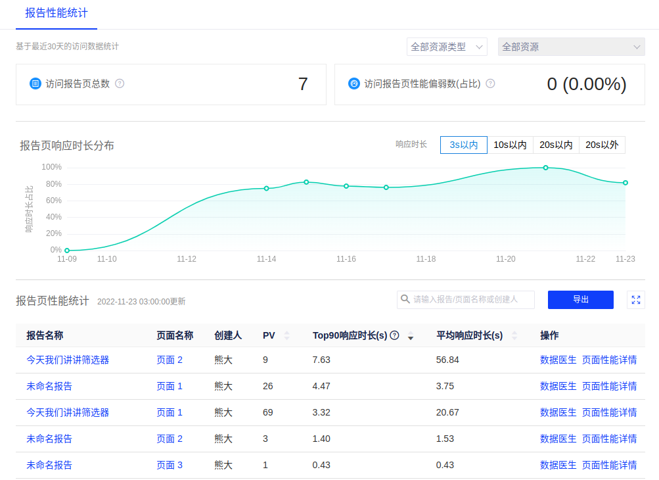This screenshot has width=659, height=480.
Task: Click the 导出 export button
Action: 580,300
